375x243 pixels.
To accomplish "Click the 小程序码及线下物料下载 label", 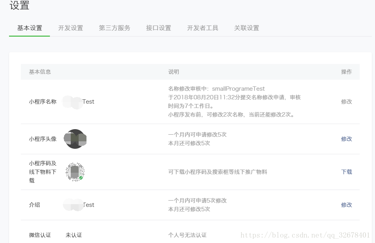I will click(43, 172).
